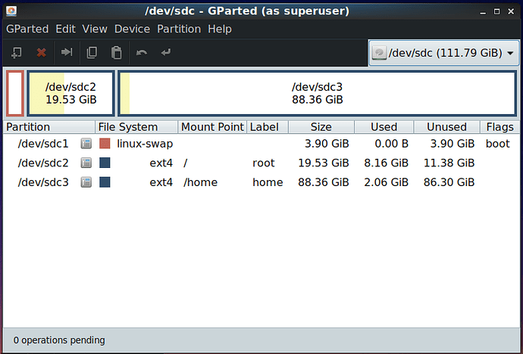Click the Label column header
This screenshot has width=523, height=354.
pos(268,127)
